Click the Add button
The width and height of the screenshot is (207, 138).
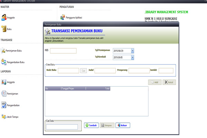pyautogui.click(x=155, y=82)
